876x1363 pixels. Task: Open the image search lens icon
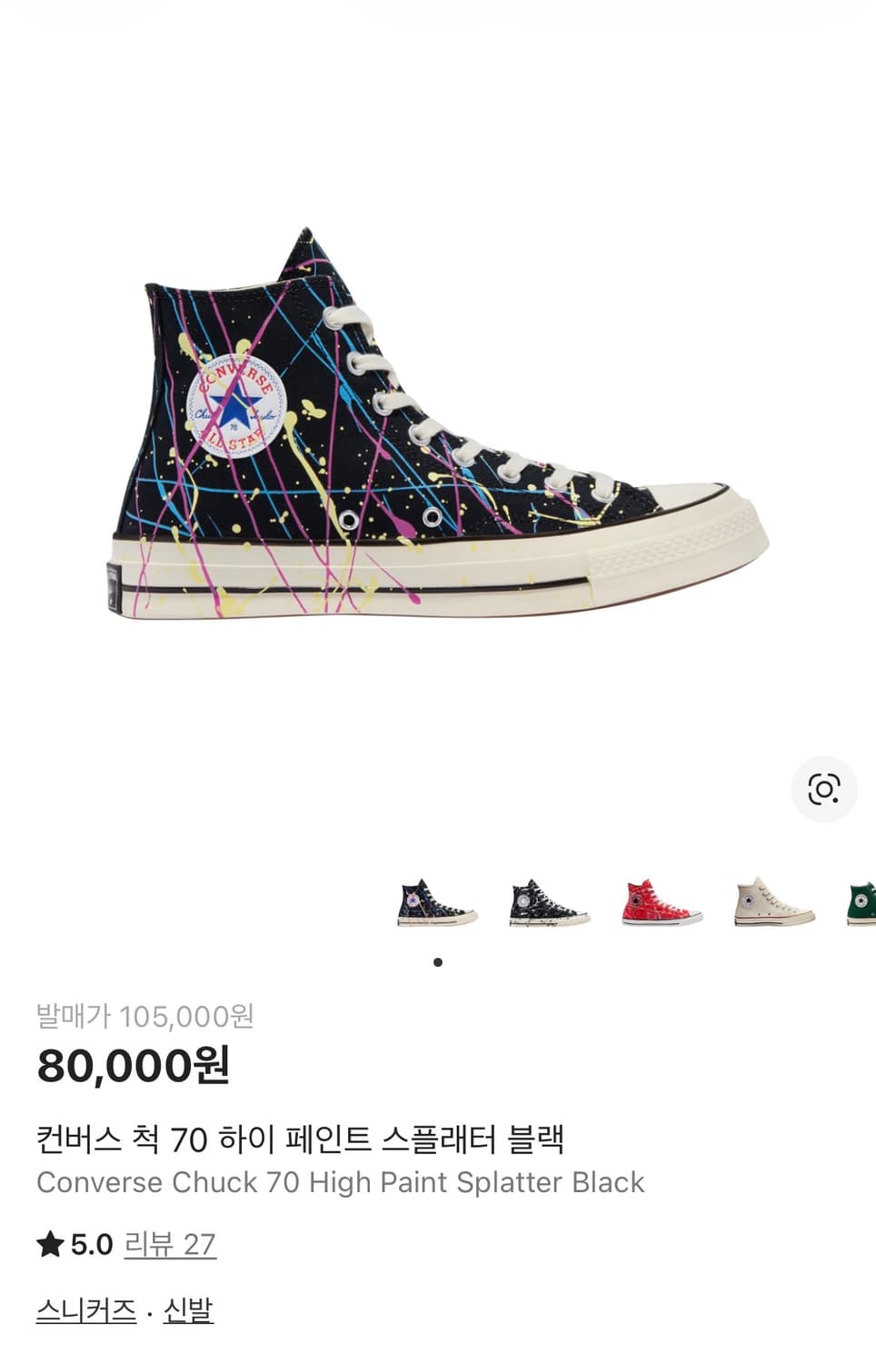point(823,789)
